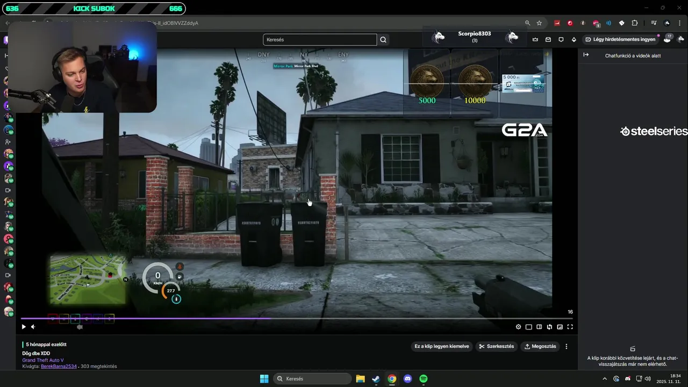Play the clip with the play button
The height and width of the screenshot is (387, 688).
[23, 327]
